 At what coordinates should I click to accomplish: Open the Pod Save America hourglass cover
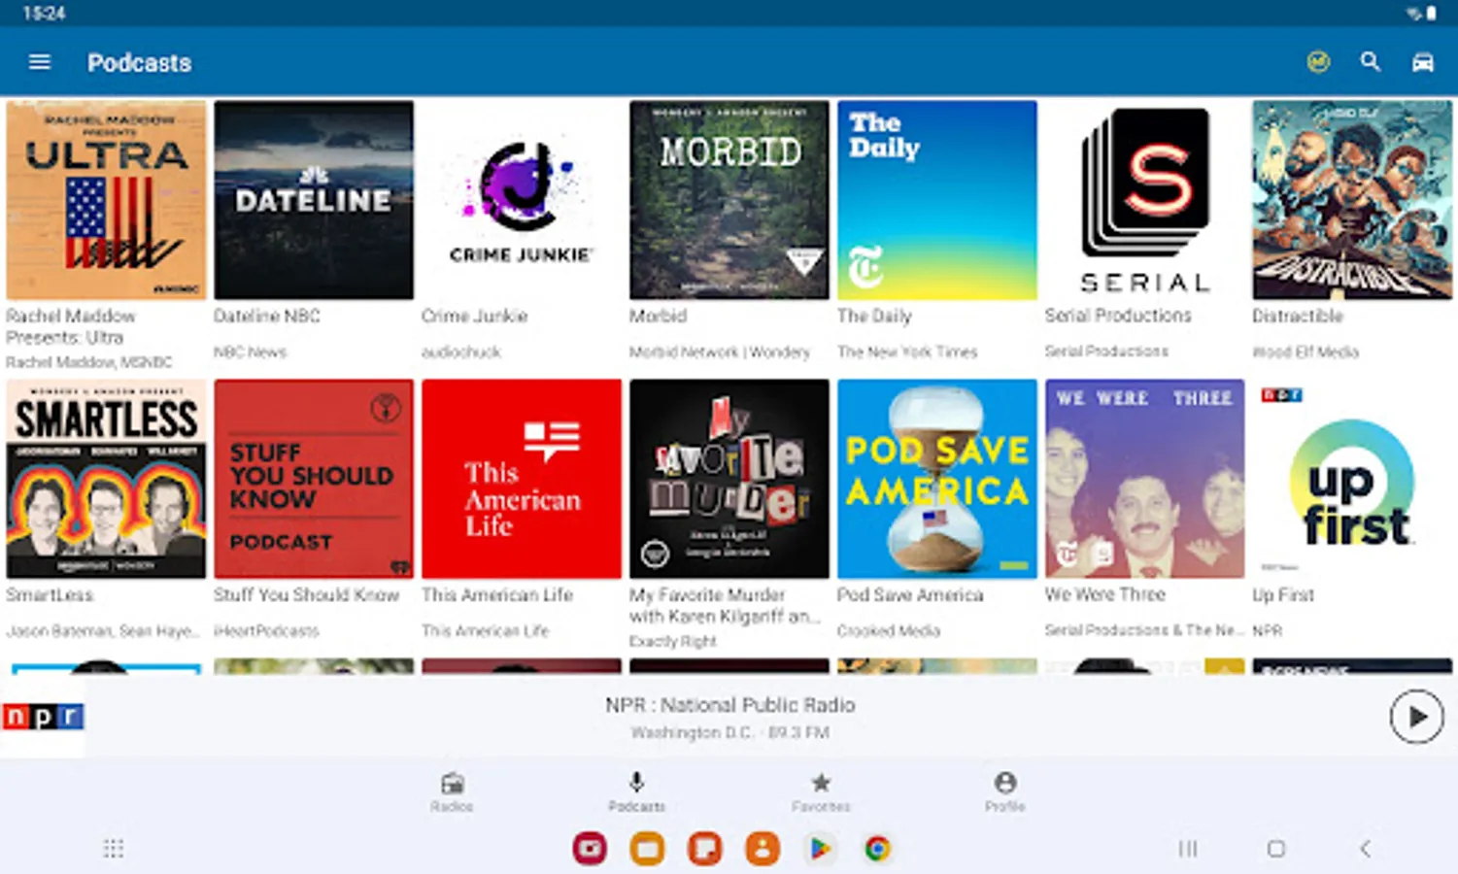[x=937, y=479]
